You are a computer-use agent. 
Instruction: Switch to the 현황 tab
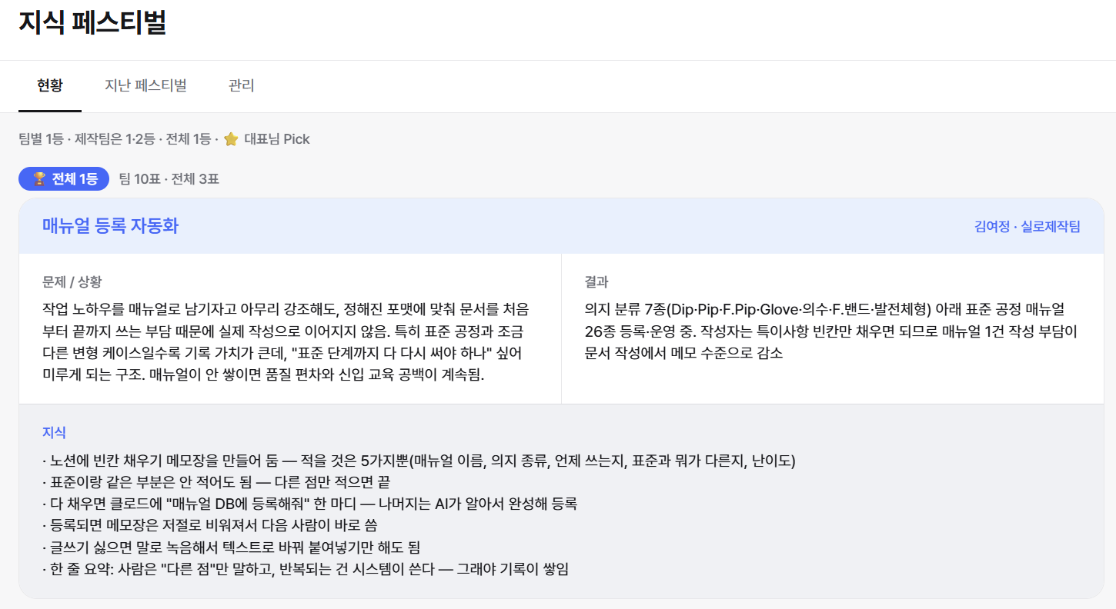coord(50,85)
